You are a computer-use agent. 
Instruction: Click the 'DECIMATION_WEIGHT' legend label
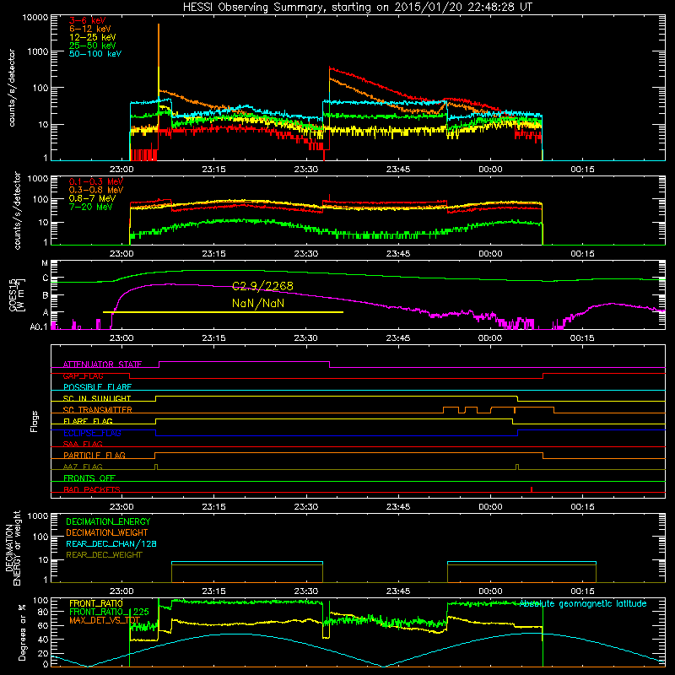click(x=107, y=532)
